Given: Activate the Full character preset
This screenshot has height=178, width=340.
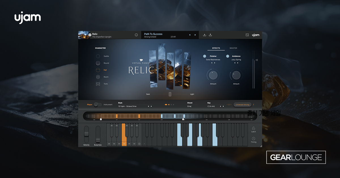Looking at the screenshot, I should point(97,70).
